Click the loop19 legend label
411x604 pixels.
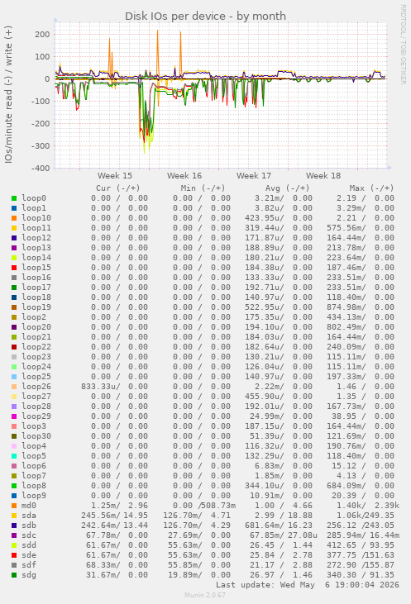(x=36, y=307)
